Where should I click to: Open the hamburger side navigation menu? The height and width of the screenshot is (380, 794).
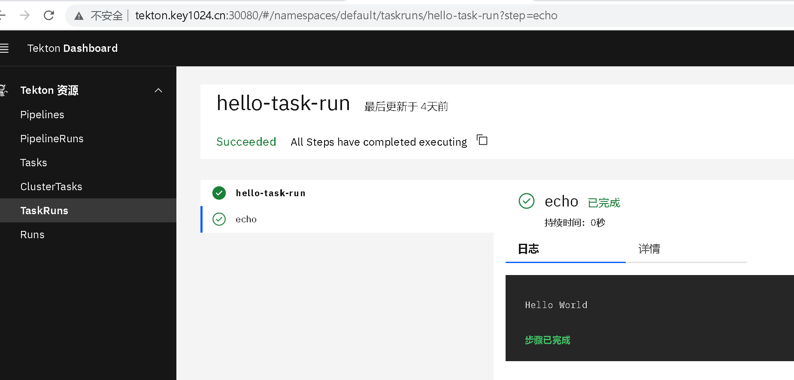[4, 48]
